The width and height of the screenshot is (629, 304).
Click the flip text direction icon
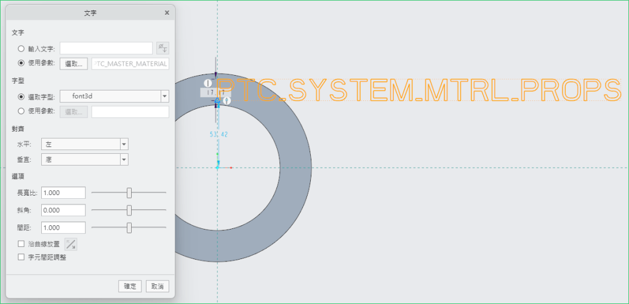click(x=71, y=244)
